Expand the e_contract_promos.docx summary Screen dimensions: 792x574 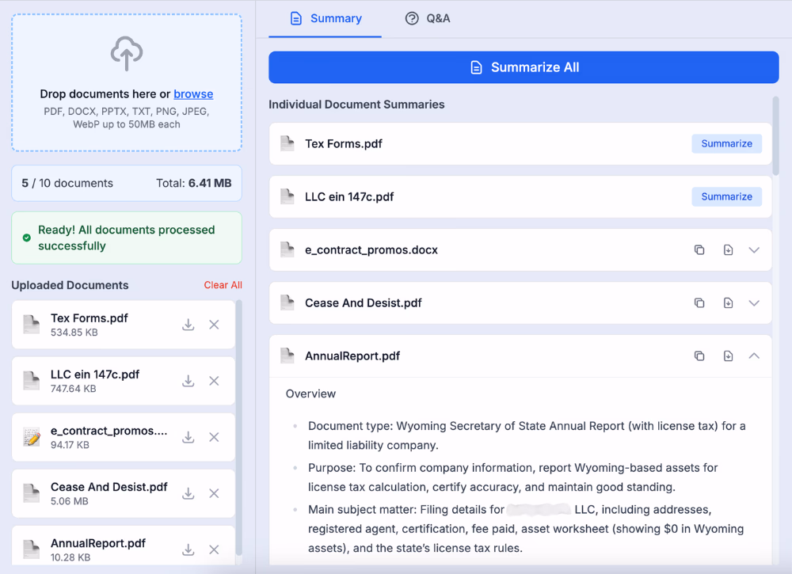click(x=753, y=249)
